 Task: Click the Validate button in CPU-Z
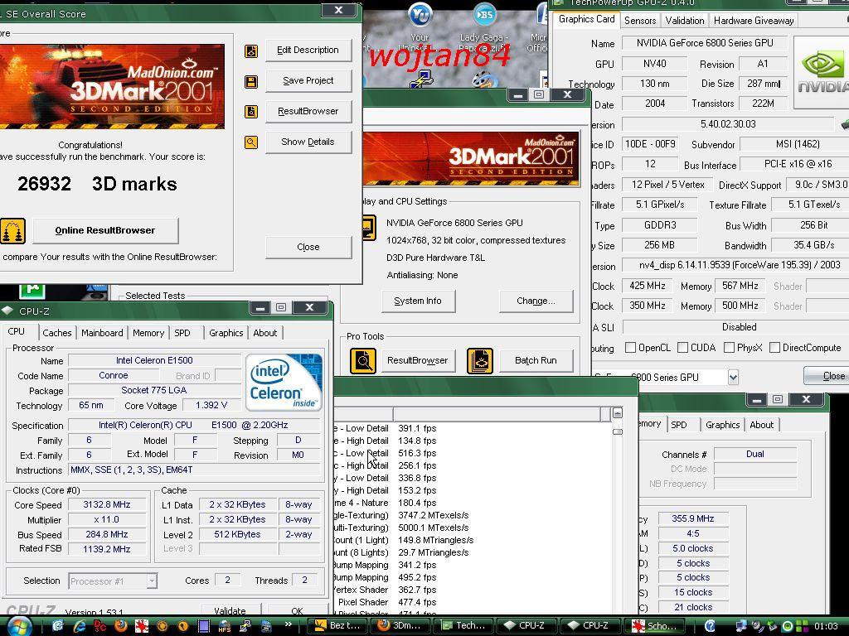(230, 610)
